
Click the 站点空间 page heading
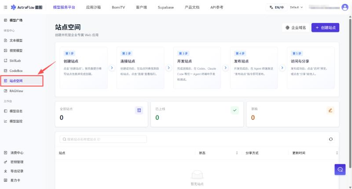point(68,27)
